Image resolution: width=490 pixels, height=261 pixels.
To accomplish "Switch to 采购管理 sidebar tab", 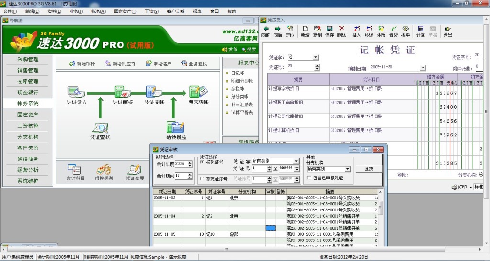I will [x=28, y=59].
